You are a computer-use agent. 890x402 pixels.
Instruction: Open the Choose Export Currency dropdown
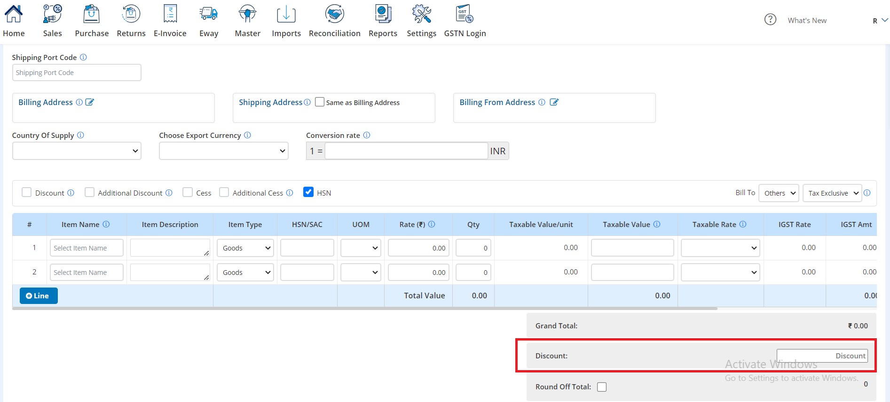[x=224, y=151]
